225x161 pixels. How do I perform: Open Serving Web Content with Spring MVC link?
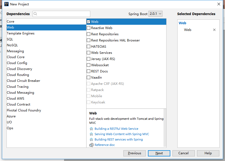click(x=122, y=134)
